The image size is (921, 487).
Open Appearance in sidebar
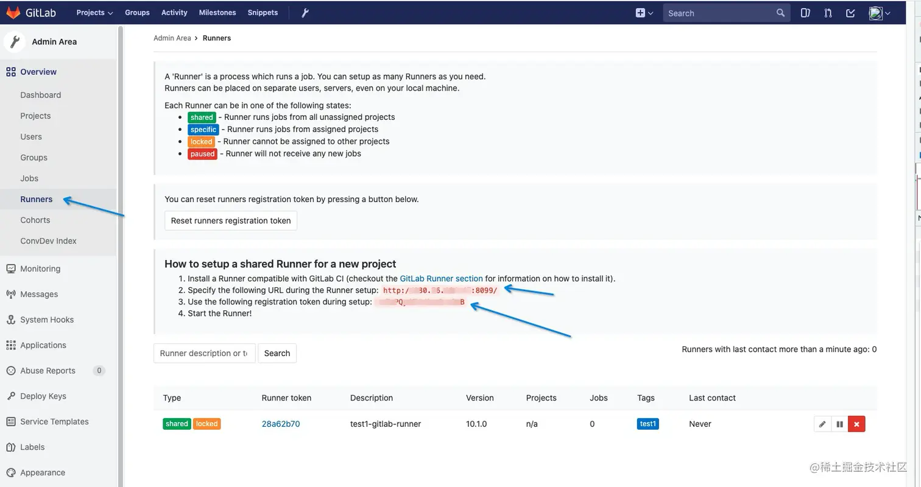(x=43, y=473)
